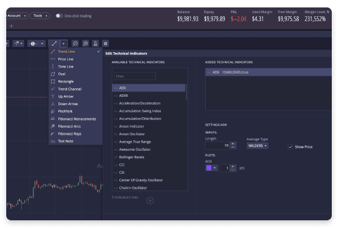Expand the timeframe dropdown arrow
This screenshot has height=229, width=338.
click(42, 43)
